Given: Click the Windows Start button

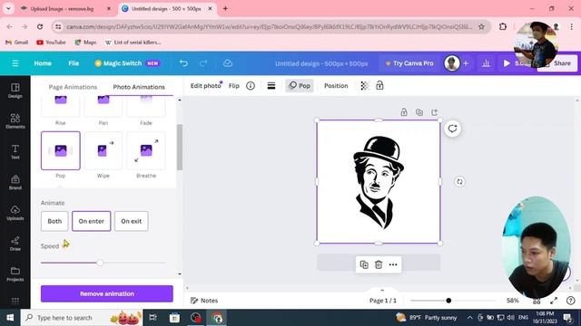Looking at the screenshot, I should coord(10,318).
